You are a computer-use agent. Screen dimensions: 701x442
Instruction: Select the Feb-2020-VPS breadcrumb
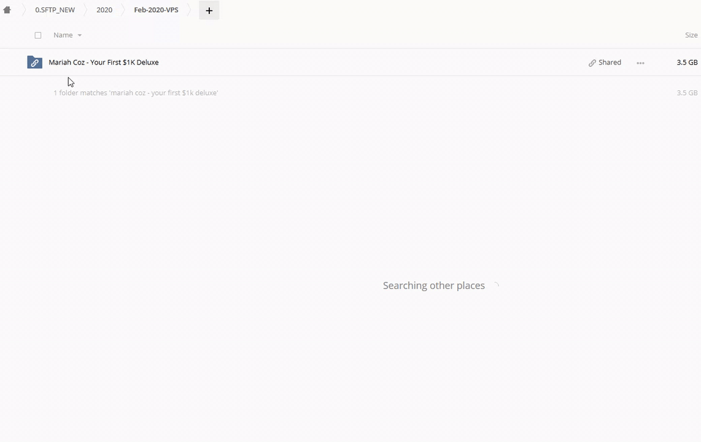click(x=156, y=10)
